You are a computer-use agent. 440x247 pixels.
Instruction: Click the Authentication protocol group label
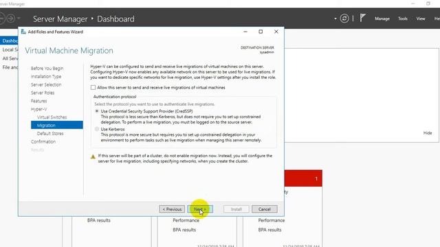point(115,97)
